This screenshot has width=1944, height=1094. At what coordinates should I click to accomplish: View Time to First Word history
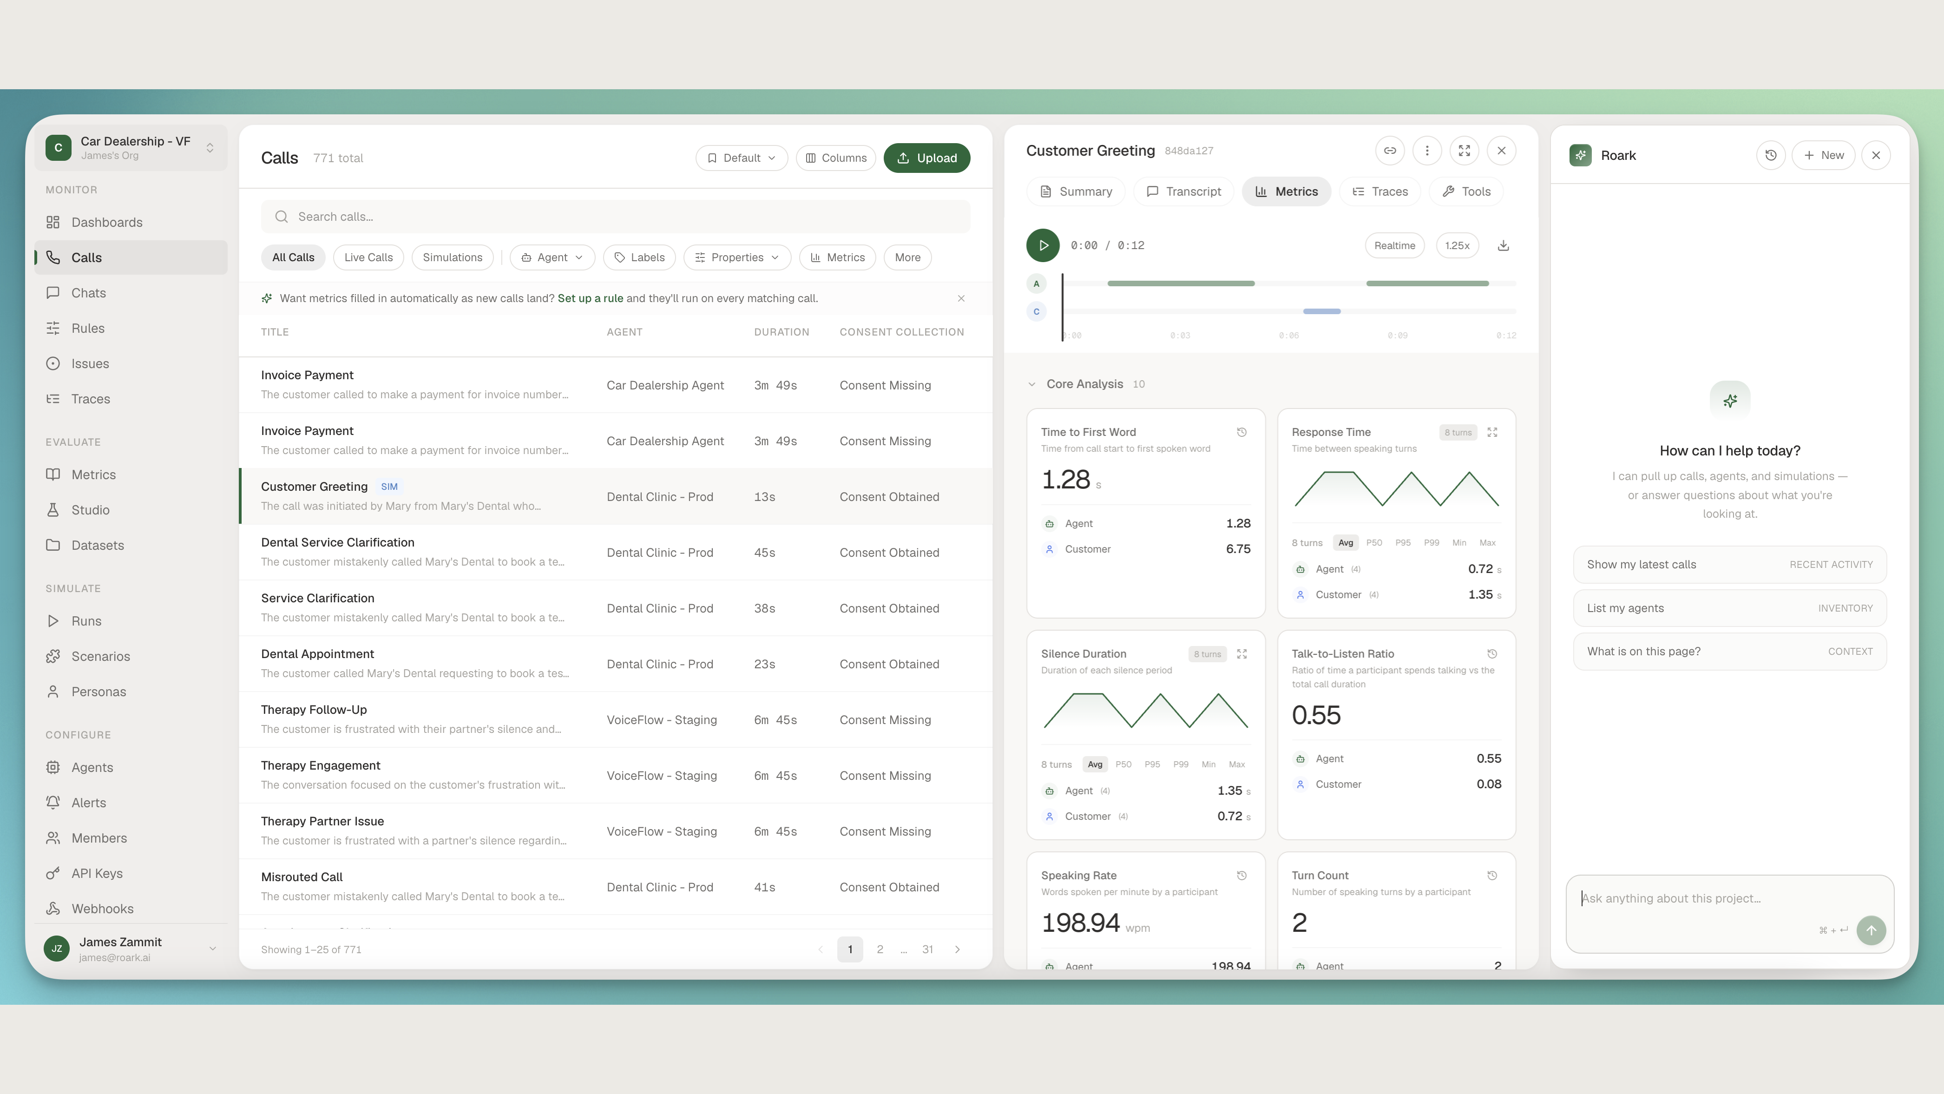coord(1241,433)
